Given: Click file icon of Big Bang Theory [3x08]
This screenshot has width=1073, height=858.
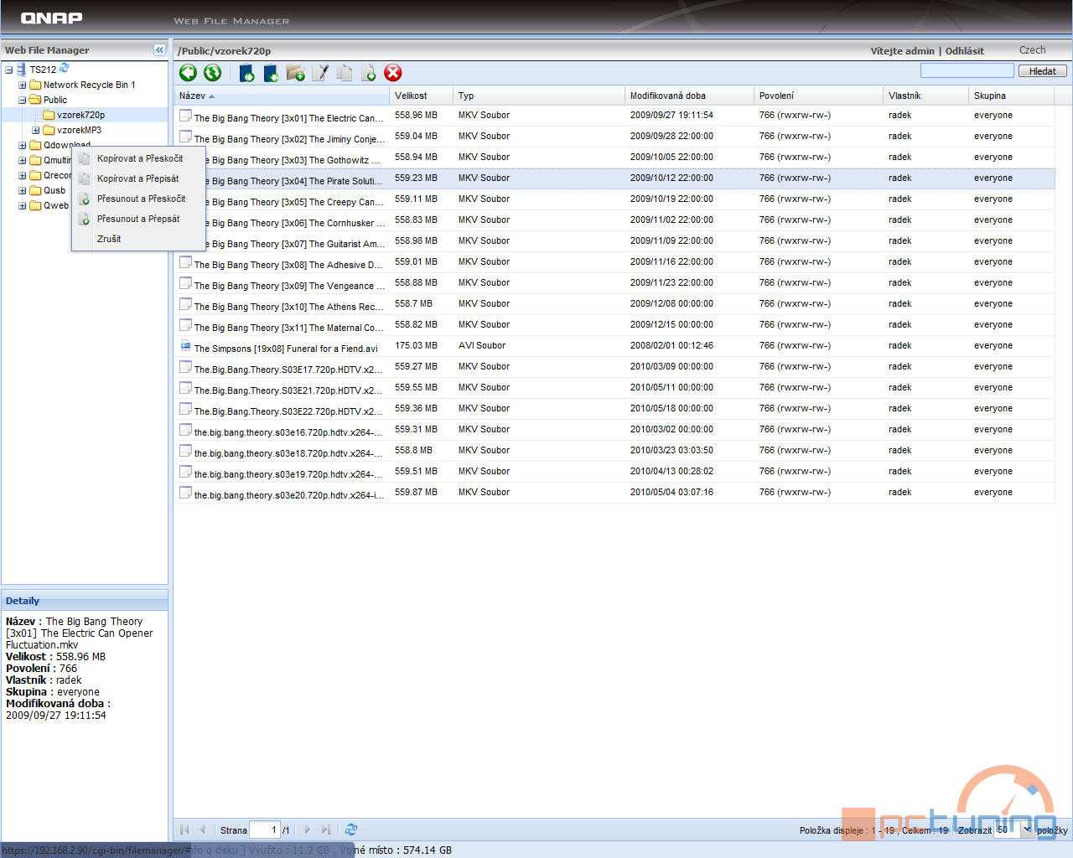Looking at the screenshot, I should pyautogui.click(x=185, y=261).
